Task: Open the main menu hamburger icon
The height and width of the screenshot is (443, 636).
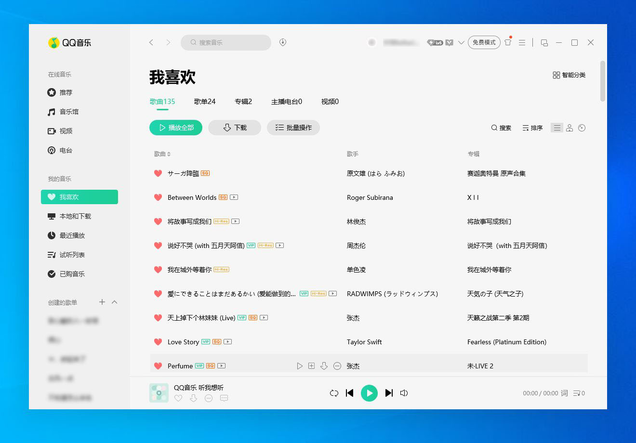Action: pyautogui.click(x=522, y=42)
